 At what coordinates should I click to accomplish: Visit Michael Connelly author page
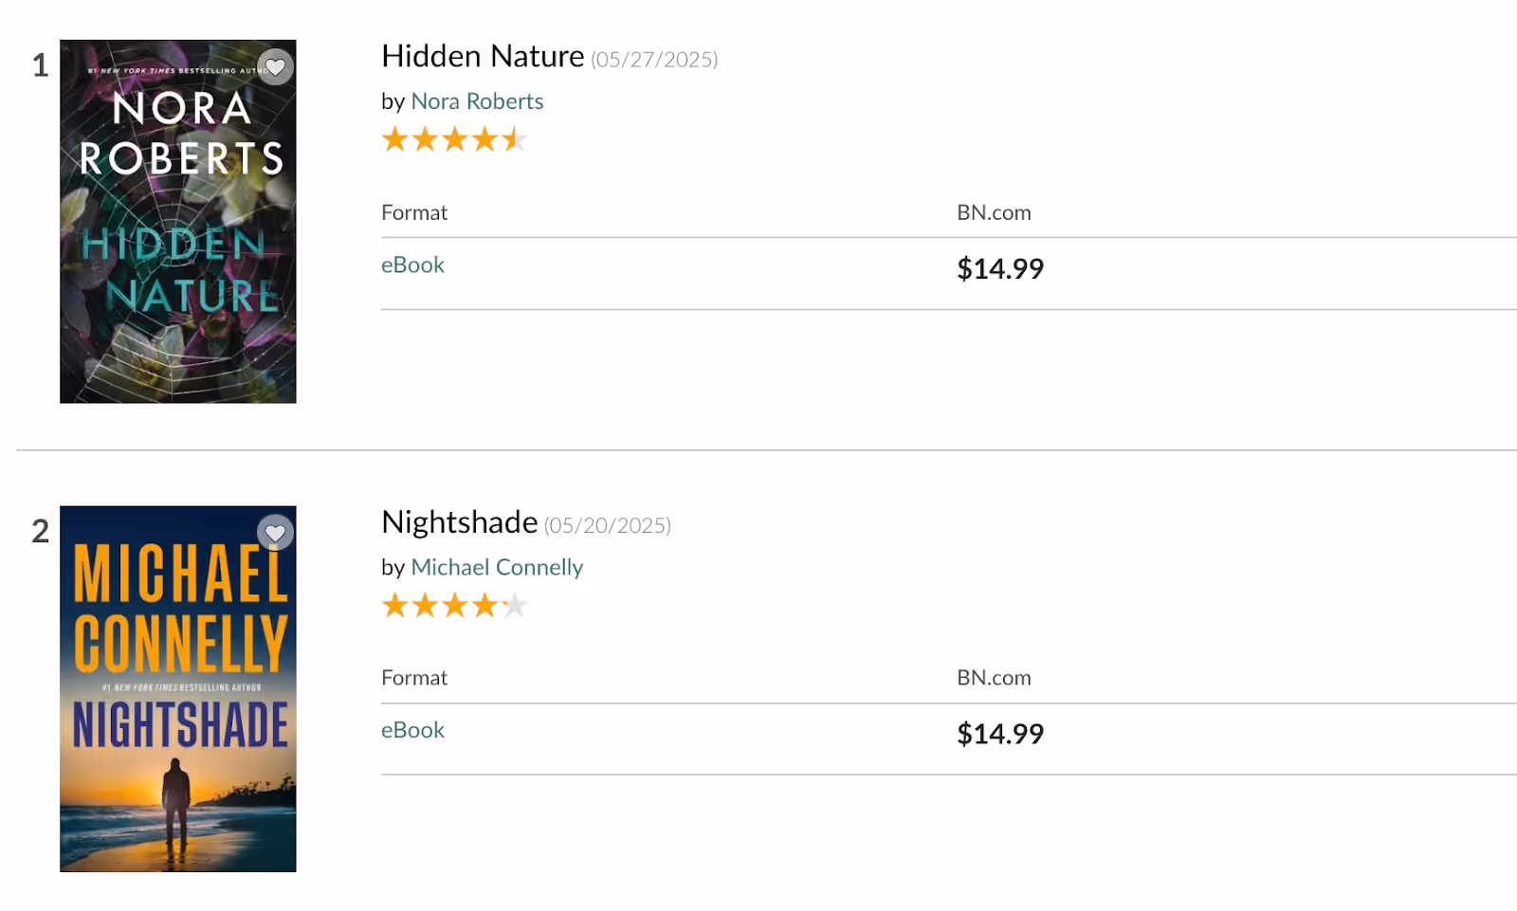click(x=497, y=567)
